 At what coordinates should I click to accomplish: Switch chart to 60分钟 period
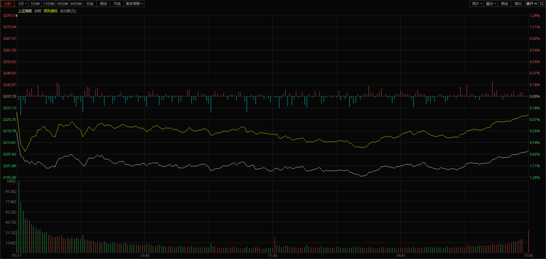(77, 4)
